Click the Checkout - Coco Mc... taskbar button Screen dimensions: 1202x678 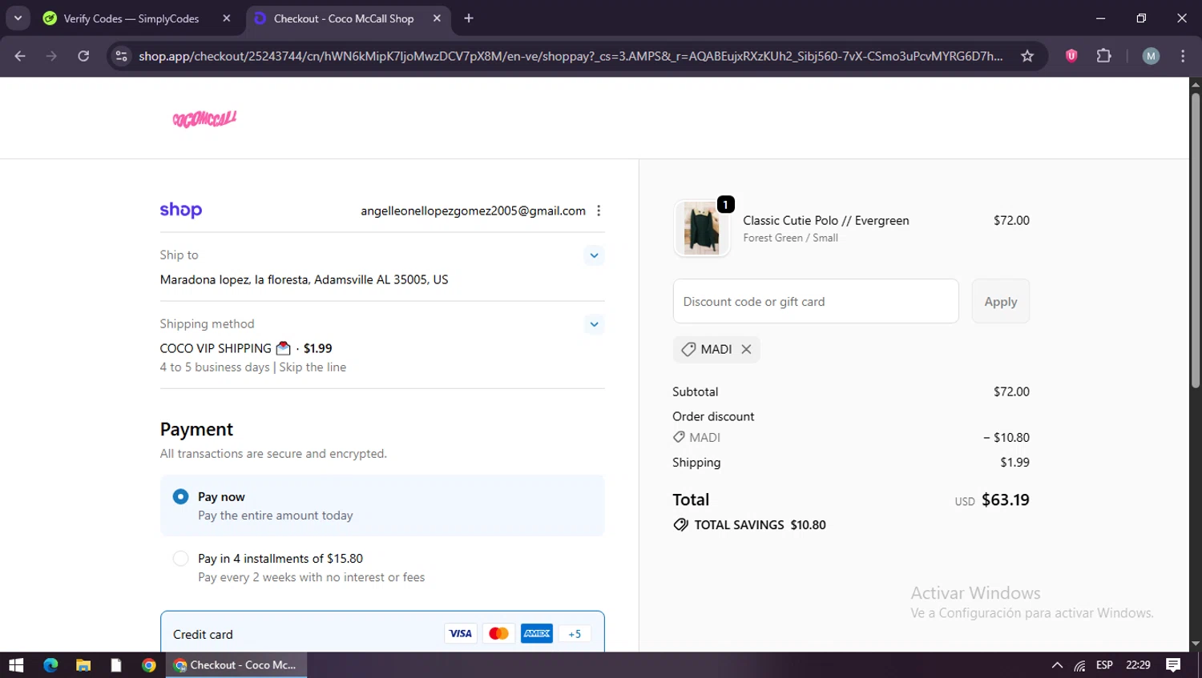(236, 665)
